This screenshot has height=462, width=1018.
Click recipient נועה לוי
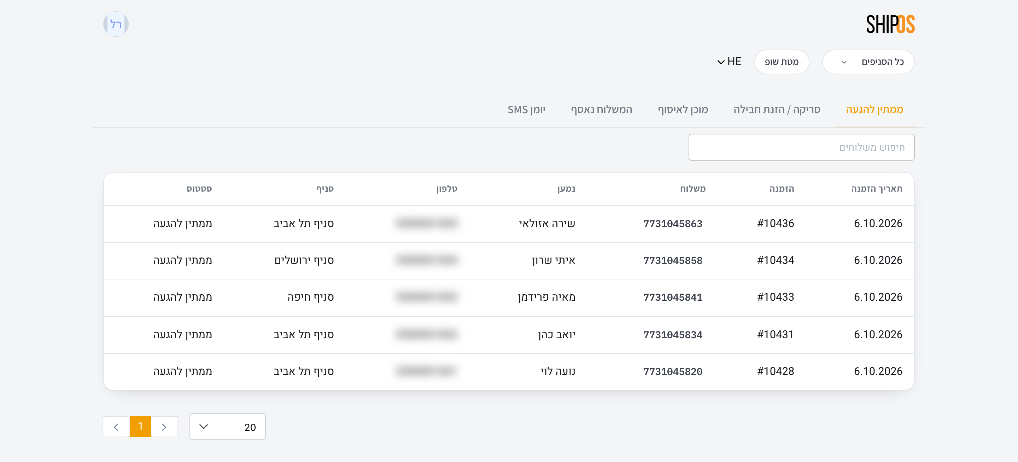pyautogui.click(x=558, y=371)
